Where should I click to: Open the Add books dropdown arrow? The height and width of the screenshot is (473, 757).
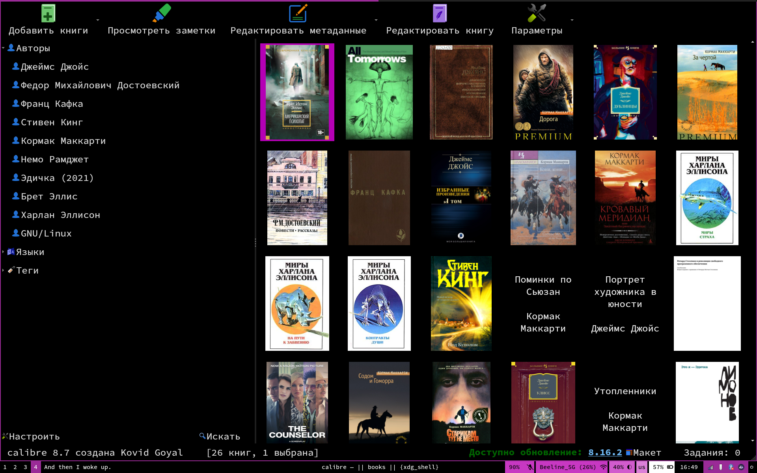[98, 20]
